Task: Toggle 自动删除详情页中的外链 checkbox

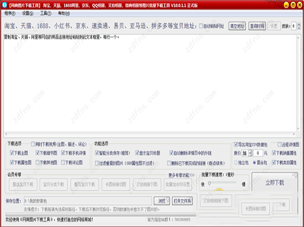Action: point(171,153)
